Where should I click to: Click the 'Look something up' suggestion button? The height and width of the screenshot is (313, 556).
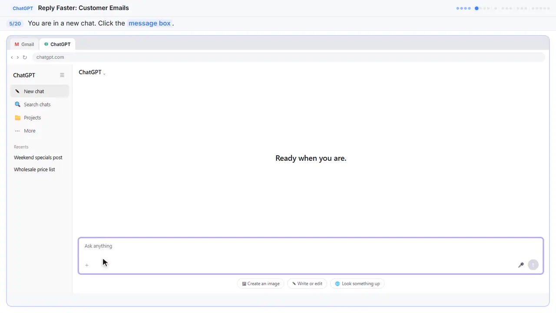pos(357,283)
